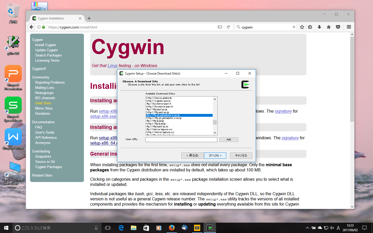Open Windows Start menu
Image resolution: width=373 pixels, height=233 pixels.
(x=6, y=228)
